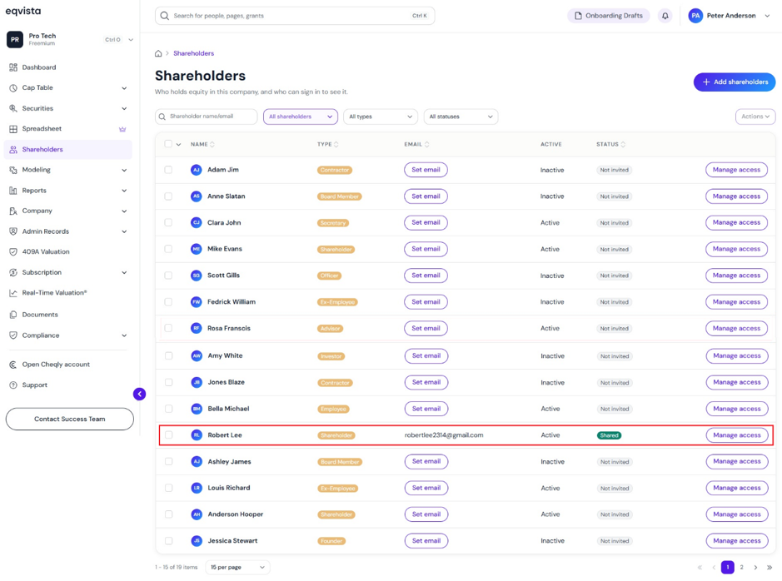Click Adam Jim's AJ avatar
Image resolution: width=782 pixels, height=581 pixels.
[x=196, y=170]
